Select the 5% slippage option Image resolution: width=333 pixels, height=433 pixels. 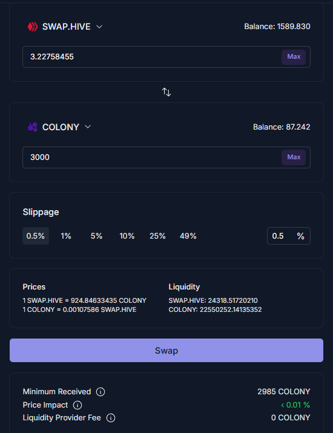[97, 236]
